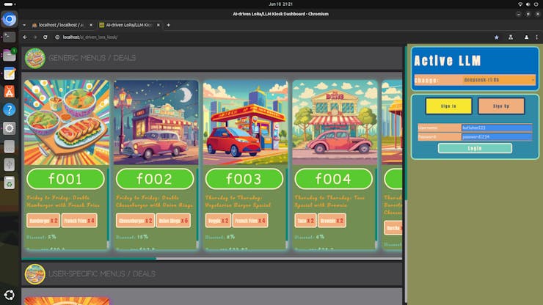Reload the kiosk page
Image resolution: width=543 pixels, height=305 pixels.
45,37
